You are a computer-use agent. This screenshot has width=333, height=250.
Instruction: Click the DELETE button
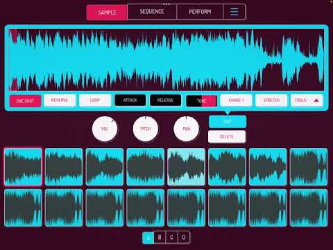(227, 137)
